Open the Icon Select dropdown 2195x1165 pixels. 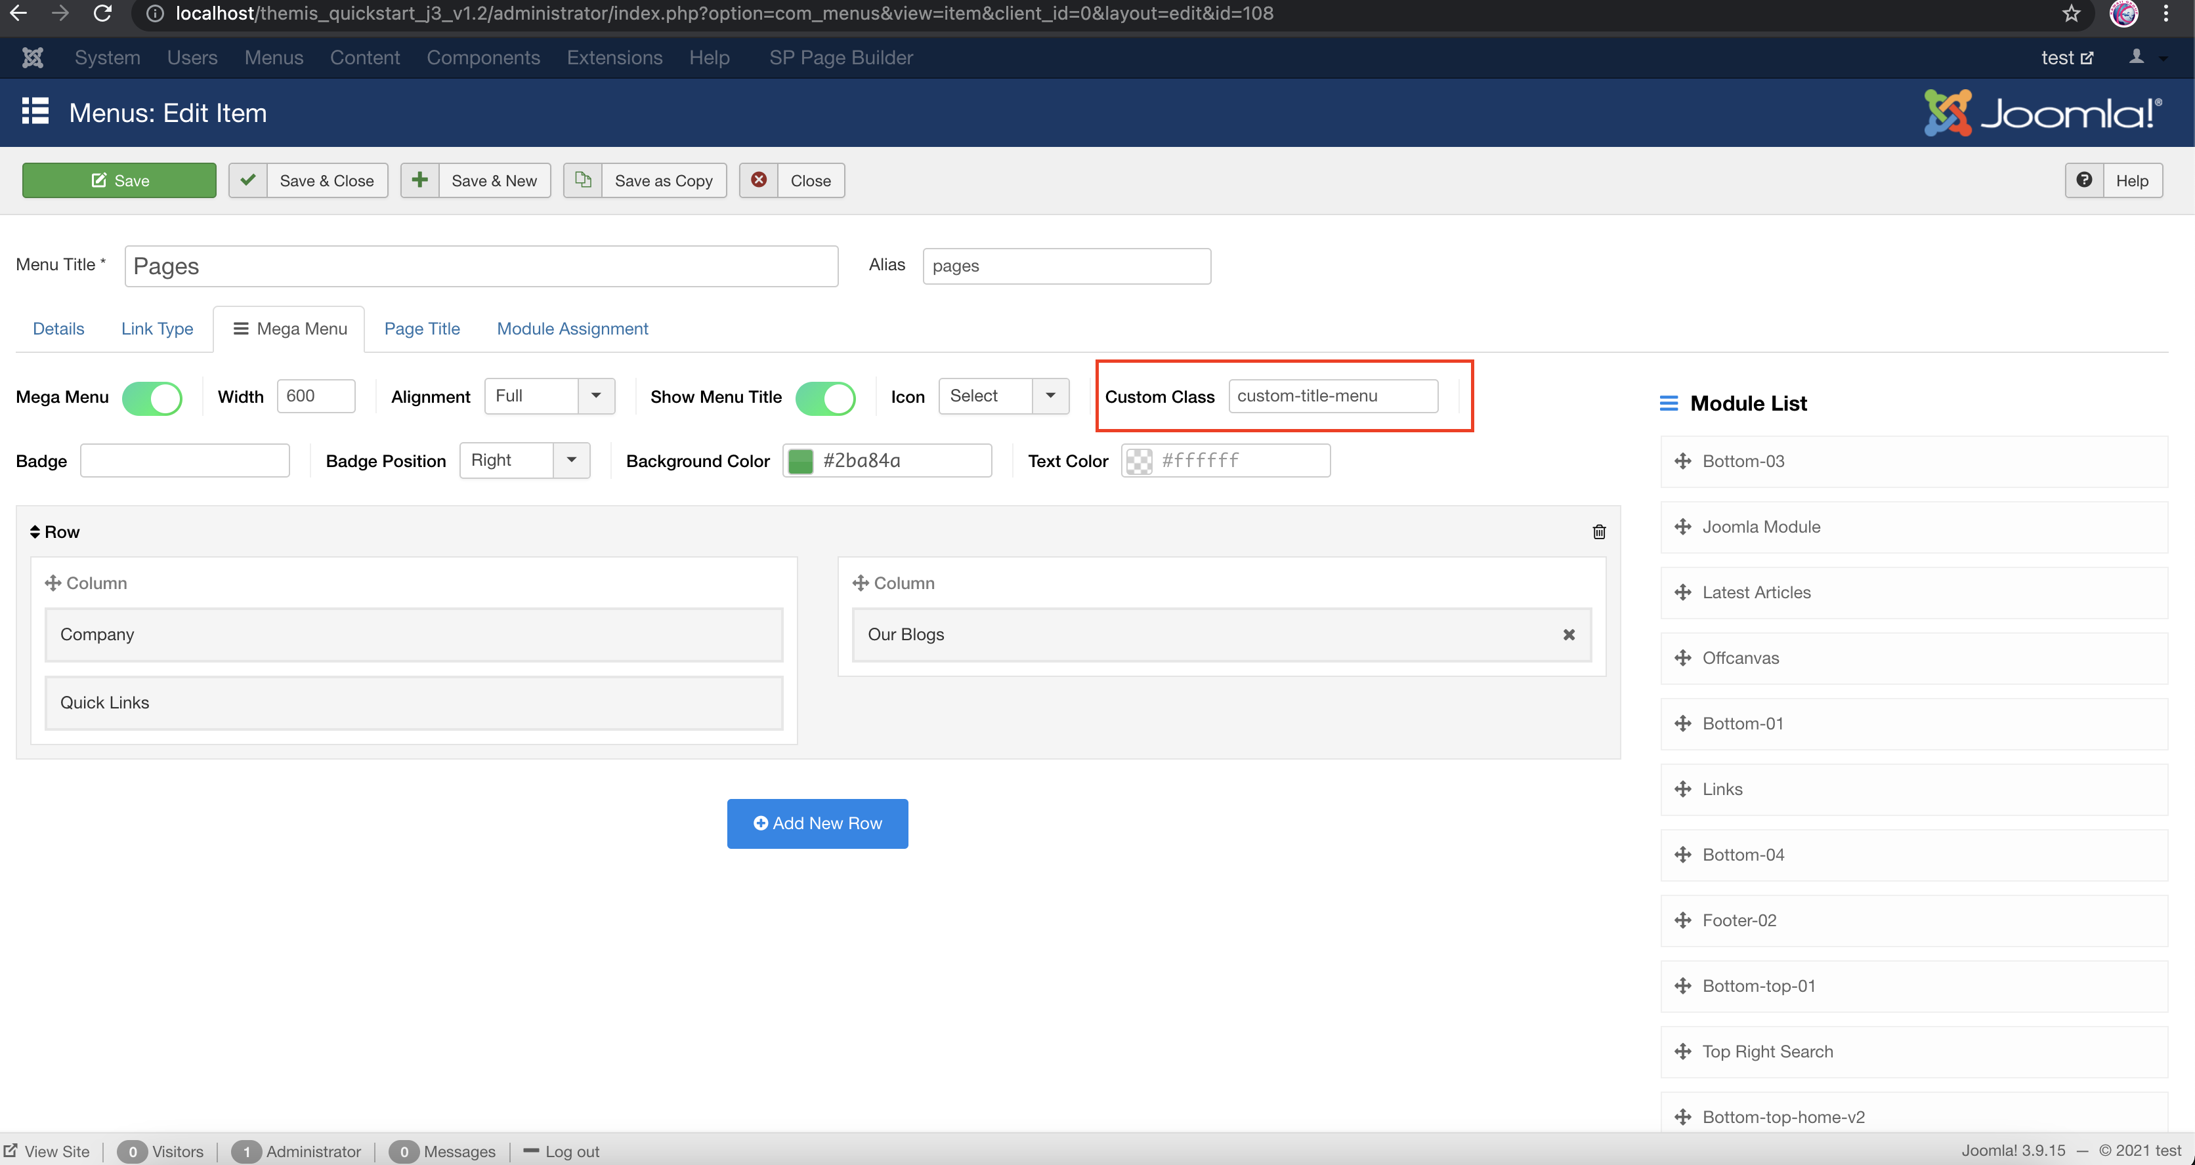click(x=1003, y=396)
